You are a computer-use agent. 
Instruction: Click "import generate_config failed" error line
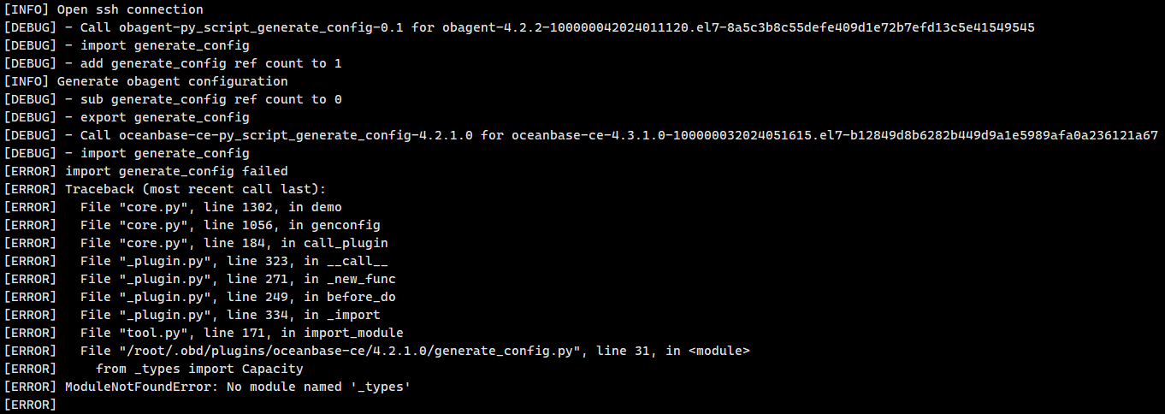click(x=146, y=171)
